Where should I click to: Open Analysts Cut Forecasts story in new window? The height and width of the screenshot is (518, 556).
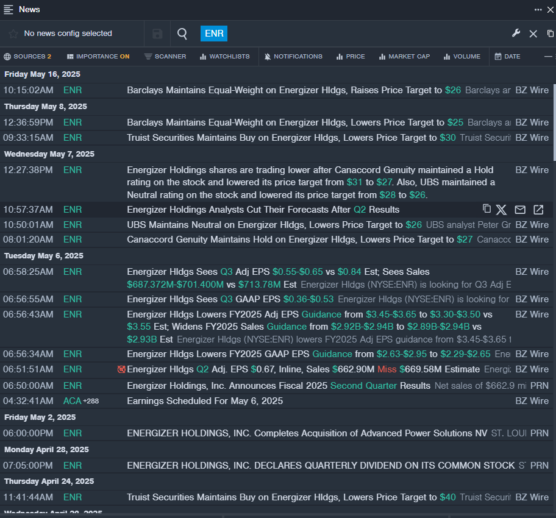(x=538, y=210)
